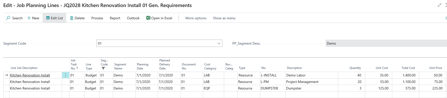
Task: Click the unit price cell 75.00
Action: (432, 82)
